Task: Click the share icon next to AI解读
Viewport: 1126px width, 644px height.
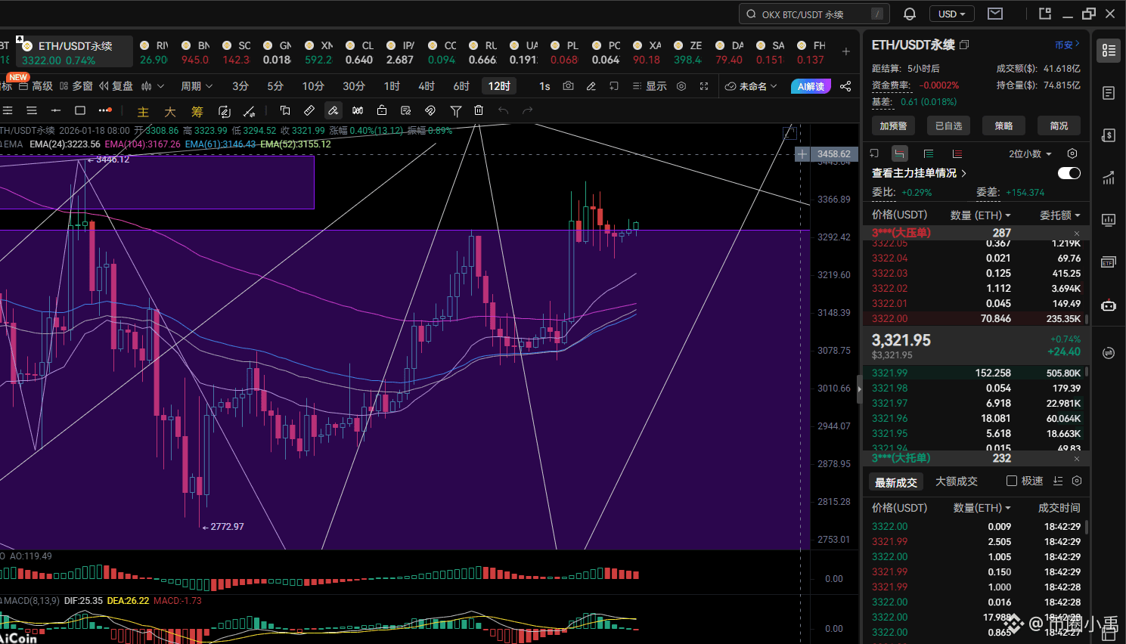Action: click(845, 86)
